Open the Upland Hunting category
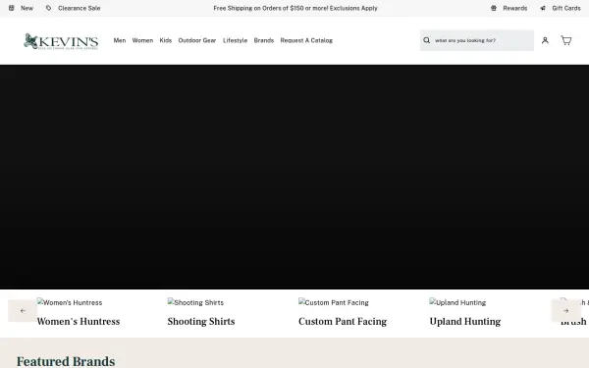Image resolution: width=589 pixels, height=368 pixels. coord(465,322)
